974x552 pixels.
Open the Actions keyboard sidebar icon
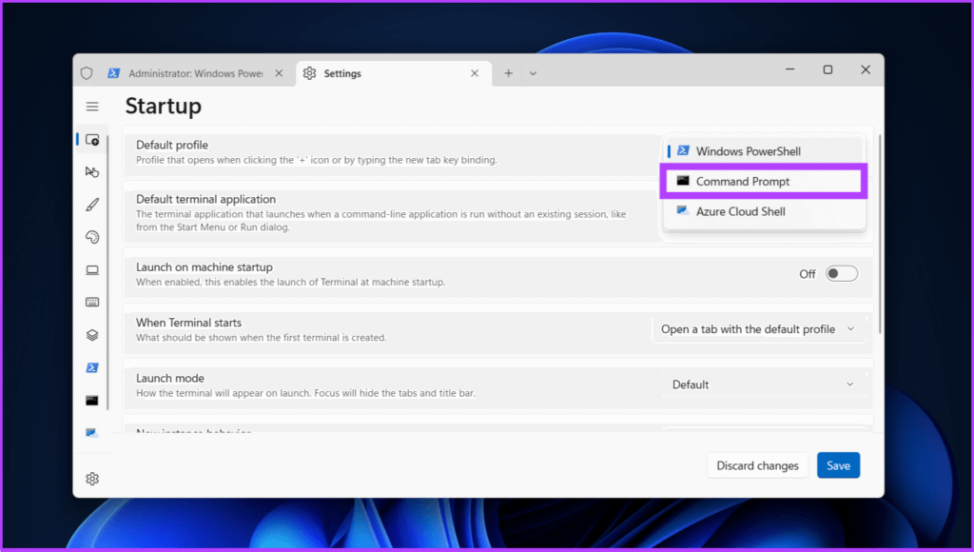pos(92,302)
